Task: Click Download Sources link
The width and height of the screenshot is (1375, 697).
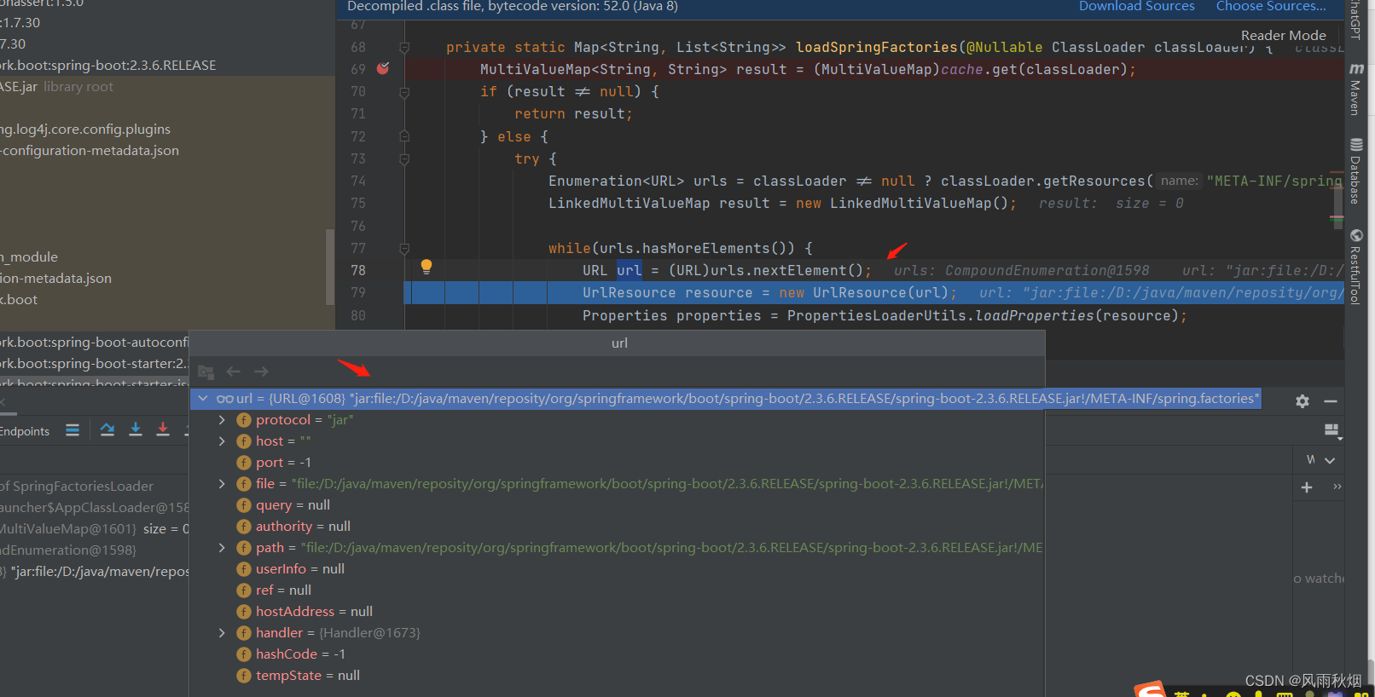Action: 1136,6
